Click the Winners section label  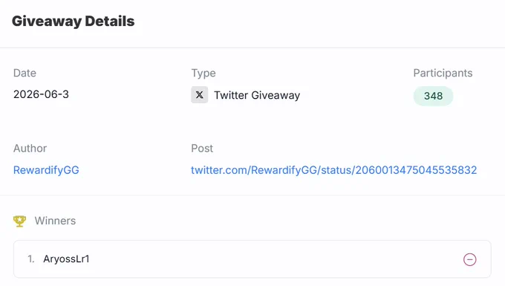tap(55, 221)
